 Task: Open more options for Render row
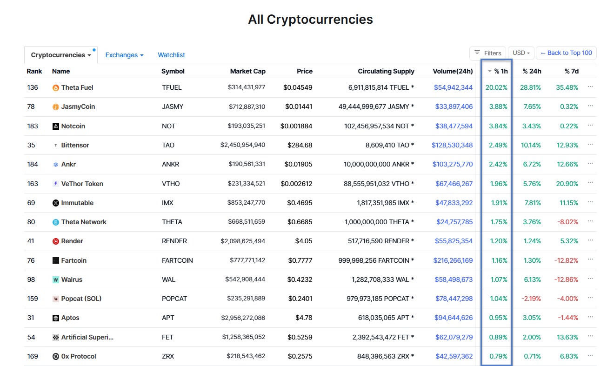[590, 240]
